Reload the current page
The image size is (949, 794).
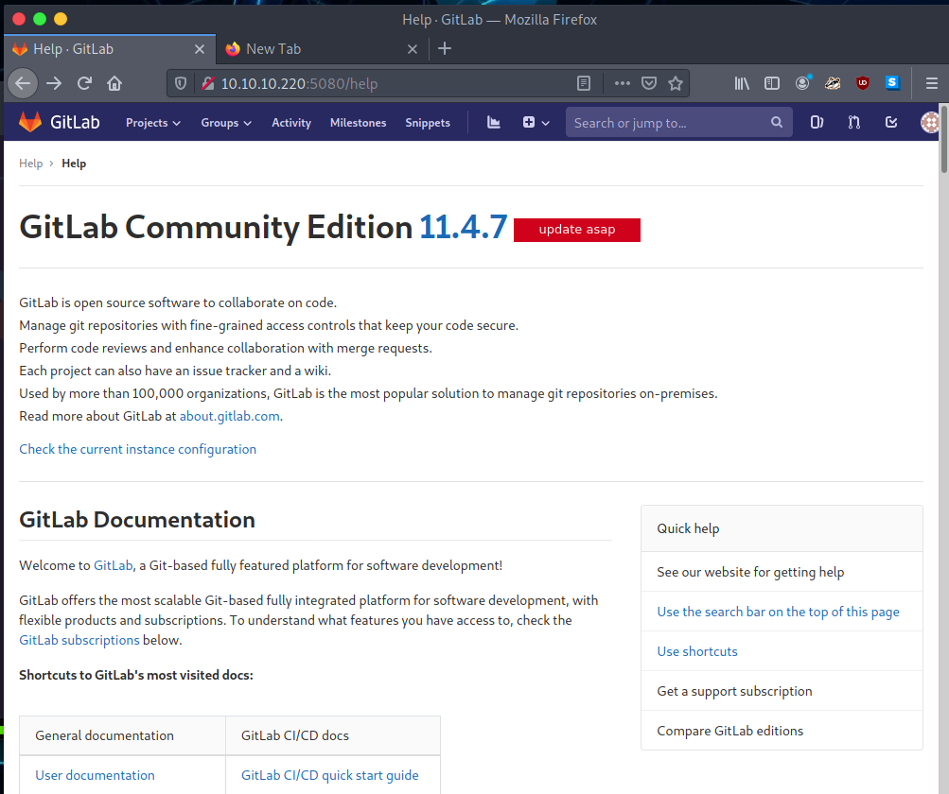coord(84,83)
